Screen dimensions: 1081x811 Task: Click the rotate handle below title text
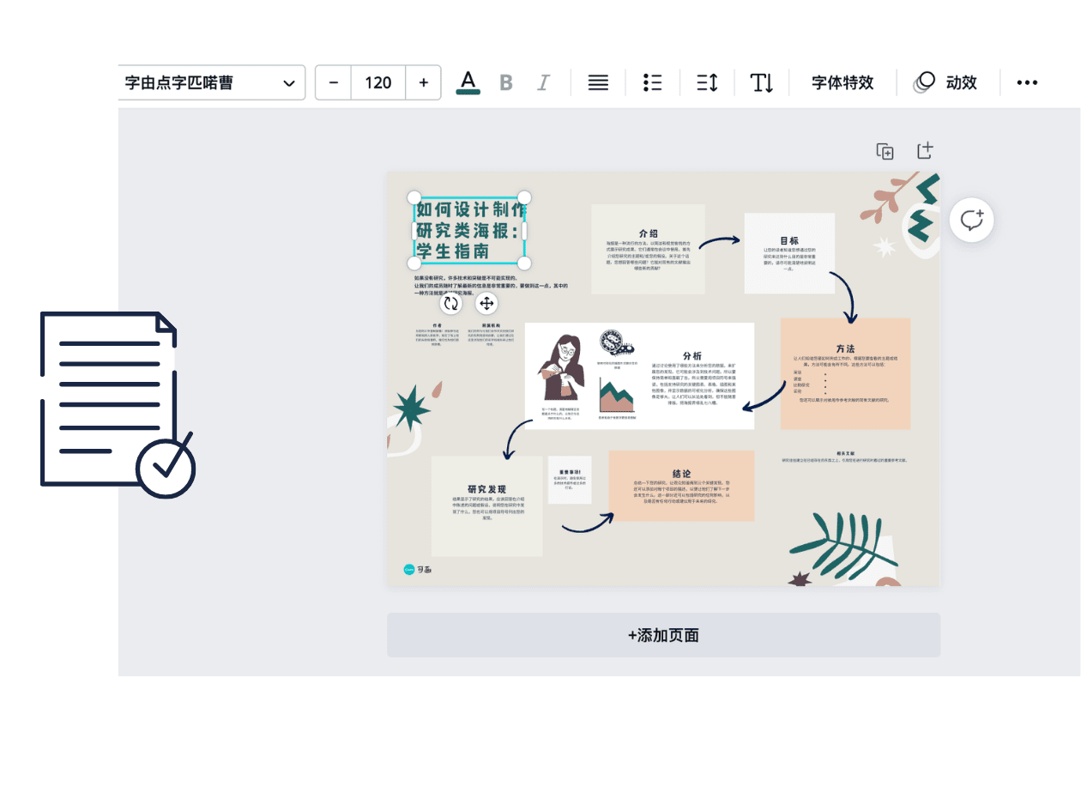point(451,302)
